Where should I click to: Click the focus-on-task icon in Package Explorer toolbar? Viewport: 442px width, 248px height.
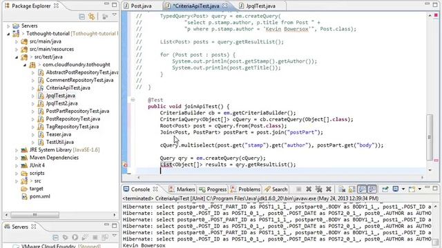click(105, 17)
